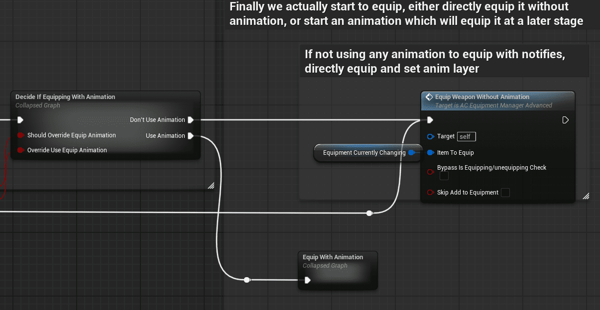Click the function icon on Equip Weapon Without Animation
The height and width of the screenshot is (310, 600).
[429, 97]
